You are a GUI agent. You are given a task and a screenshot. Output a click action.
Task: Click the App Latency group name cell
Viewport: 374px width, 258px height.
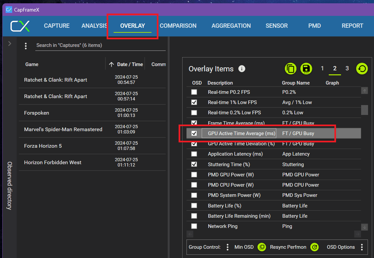(x=296, y=154)
